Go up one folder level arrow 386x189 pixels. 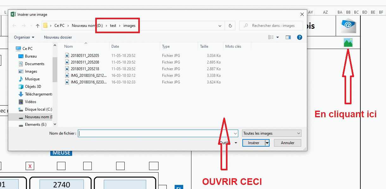coord(38,26)
